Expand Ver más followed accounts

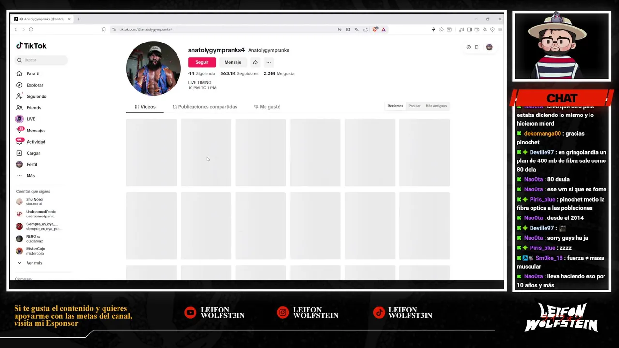click(30, 263)
